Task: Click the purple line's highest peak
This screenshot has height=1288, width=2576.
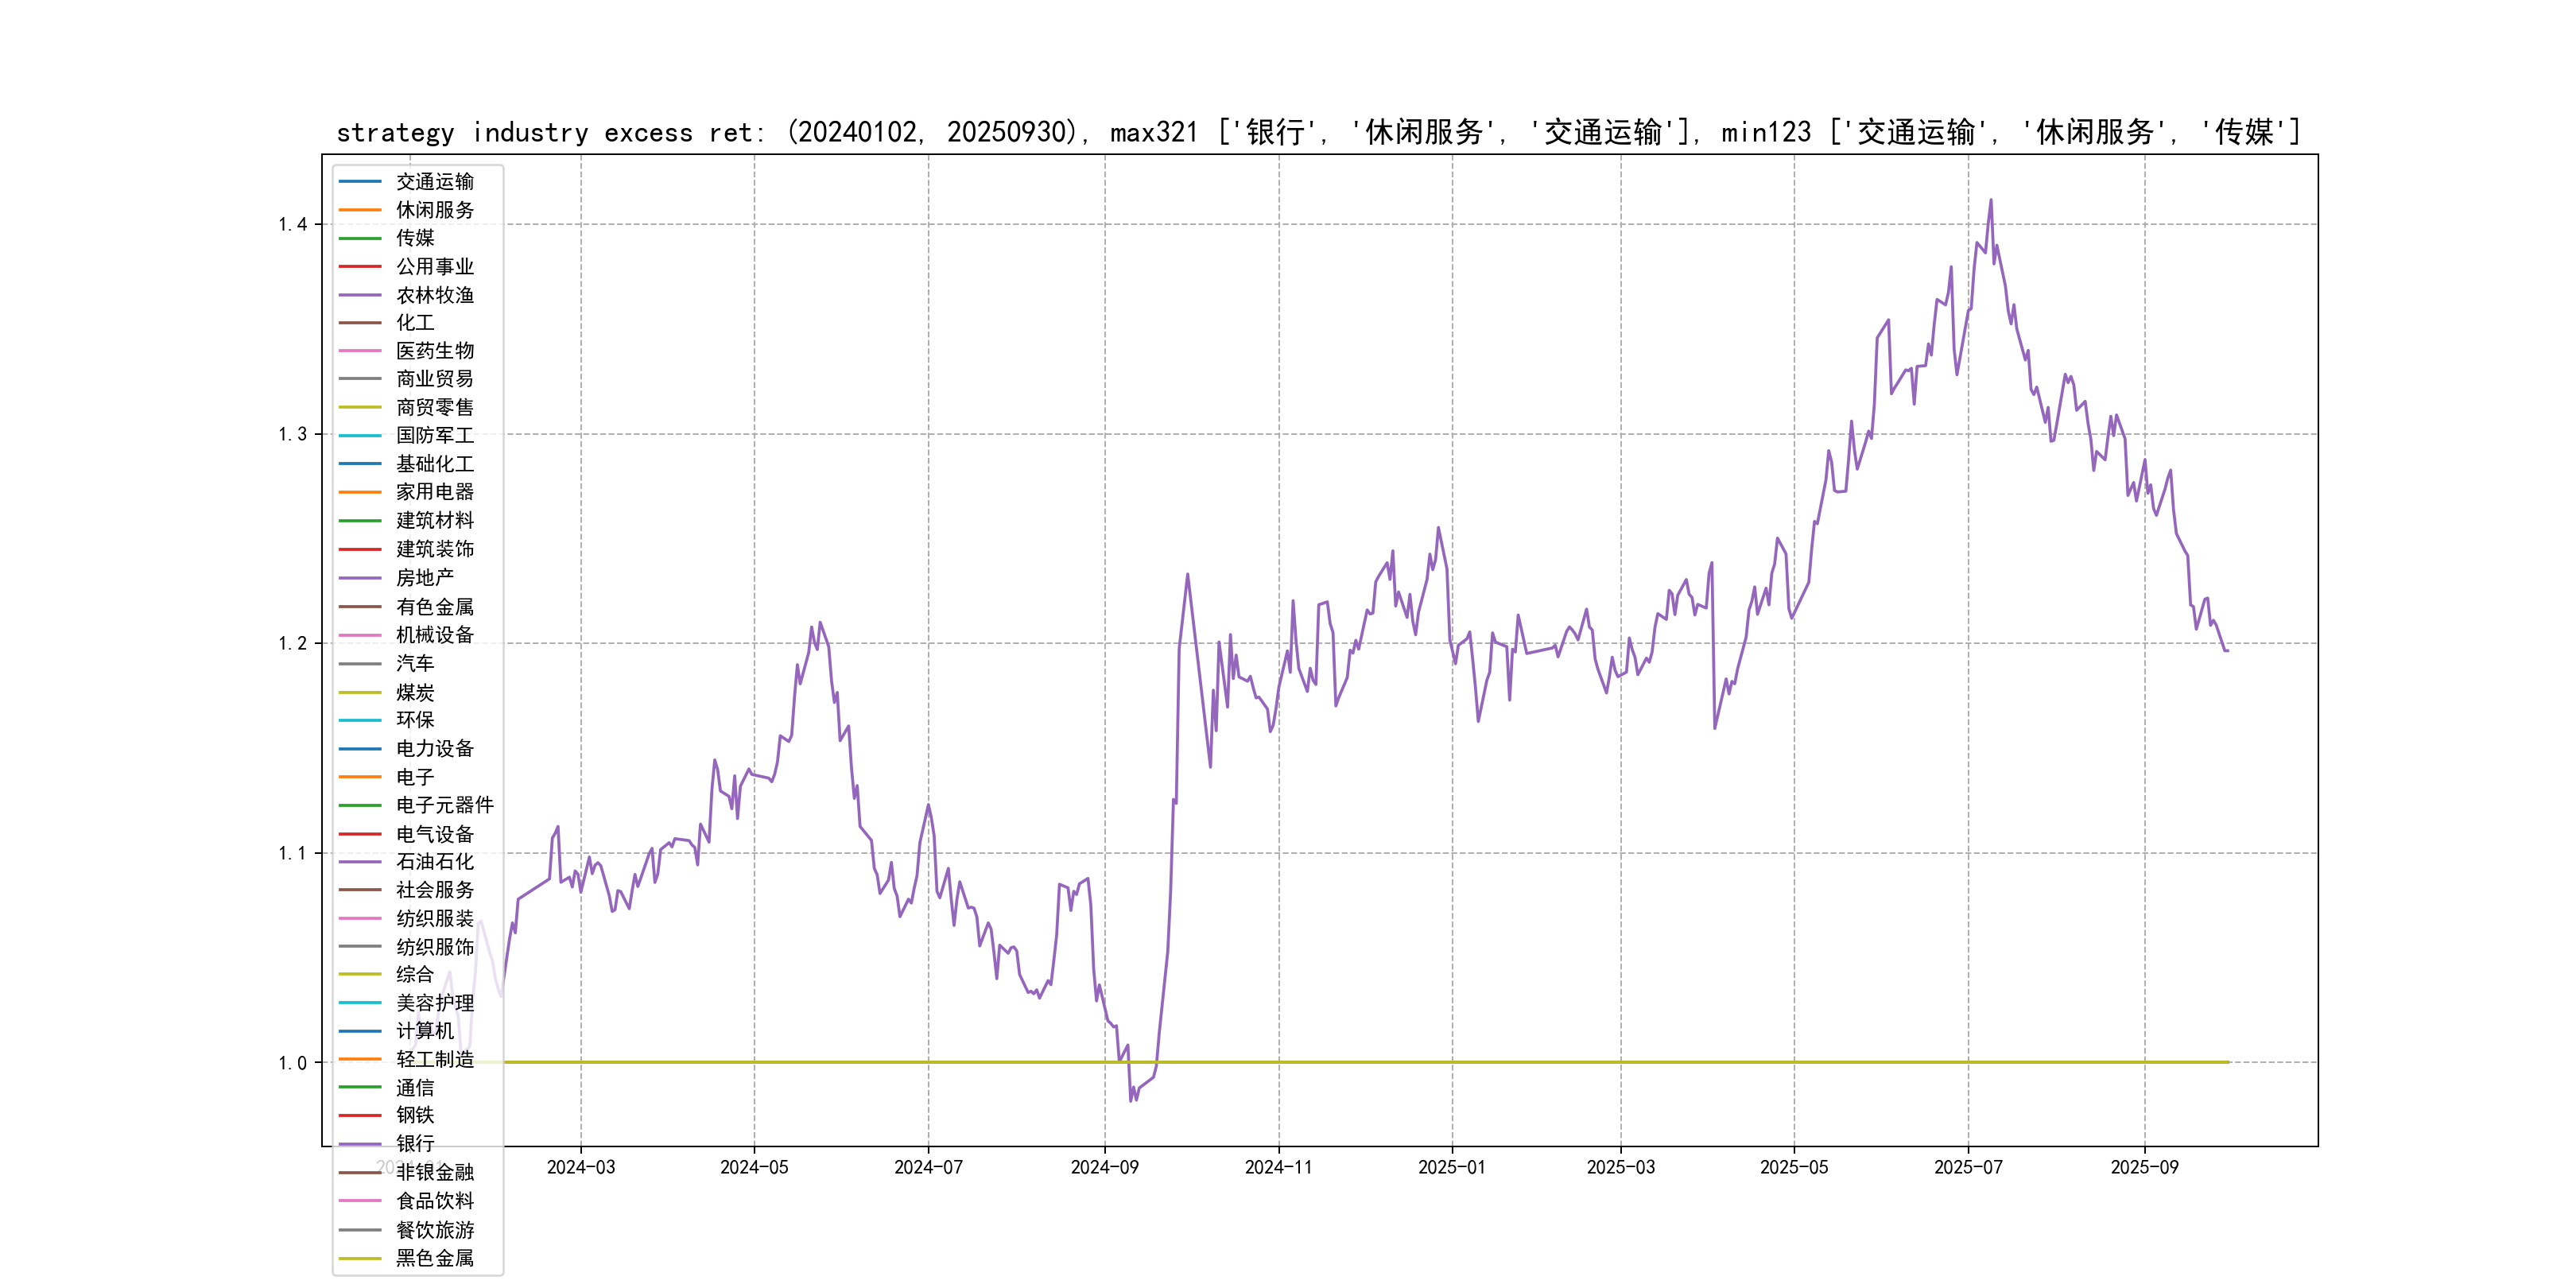Action: 1990,200
